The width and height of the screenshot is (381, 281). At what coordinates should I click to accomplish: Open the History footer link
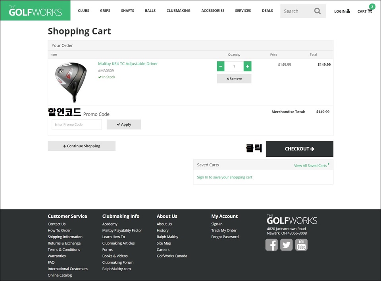pos(163,230)
